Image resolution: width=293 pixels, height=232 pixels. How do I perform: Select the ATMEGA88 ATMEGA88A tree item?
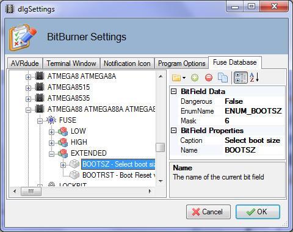pos(101,109)
